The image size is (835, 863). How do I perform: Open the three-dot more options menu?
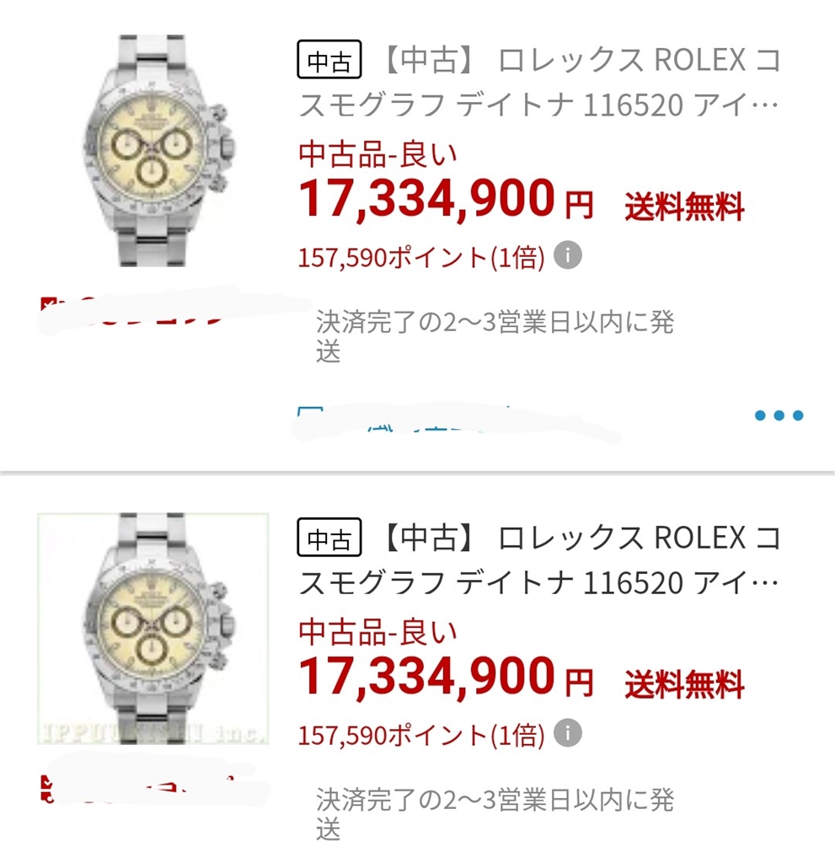point(779,415)
